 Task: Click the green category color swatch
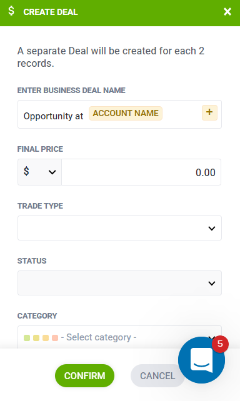27,338
